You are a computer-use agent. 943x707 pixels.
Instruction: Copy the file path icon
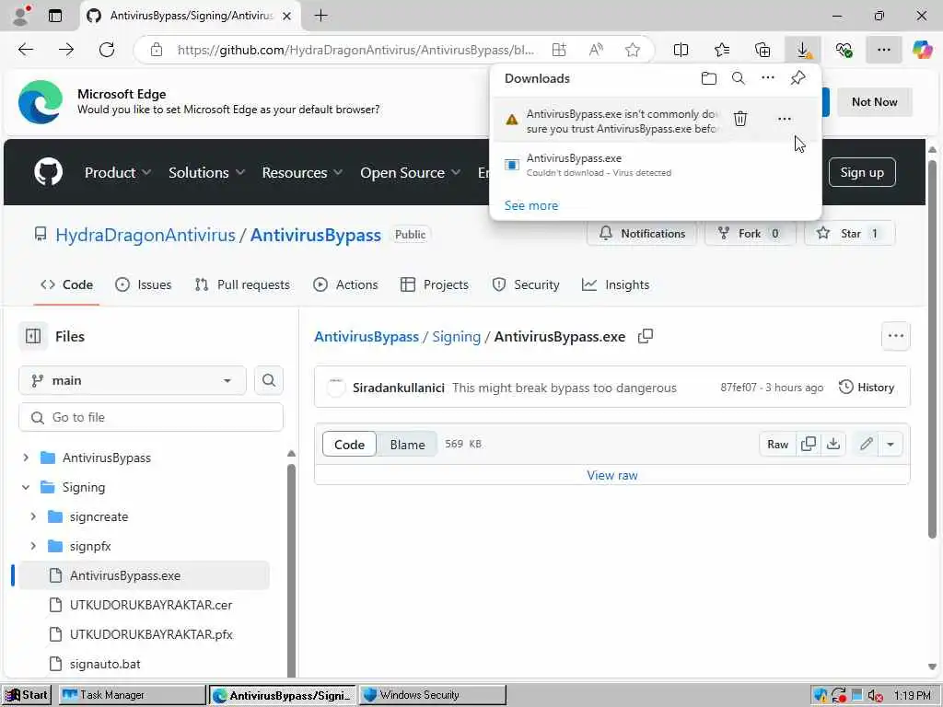tap(646, 337)
